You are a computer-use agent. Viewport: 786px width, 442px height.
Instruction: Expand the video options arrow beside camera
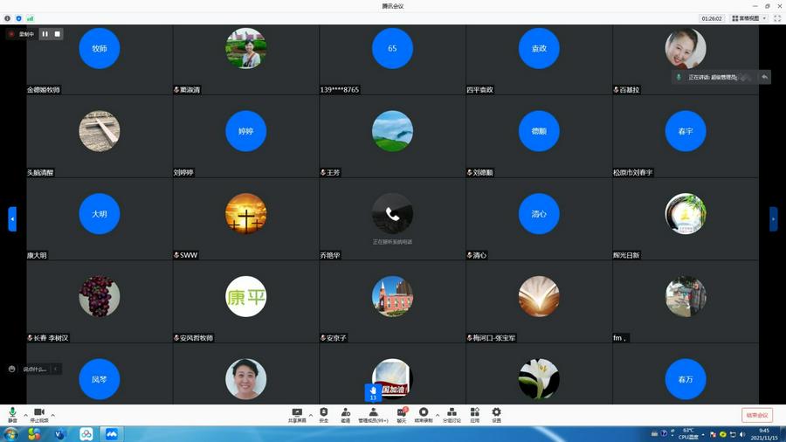click(53, 415)
